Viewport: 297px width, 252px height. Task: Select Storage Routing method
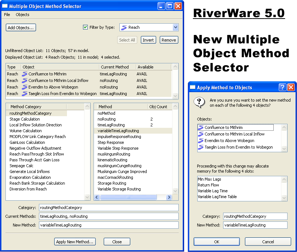tap(112, 184)
